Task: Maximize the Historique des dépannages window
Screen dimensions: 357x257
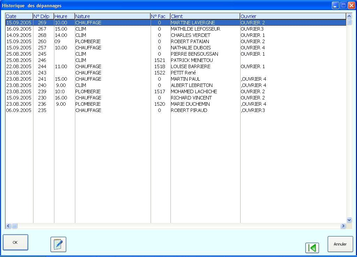Action: tap(343, 6)
